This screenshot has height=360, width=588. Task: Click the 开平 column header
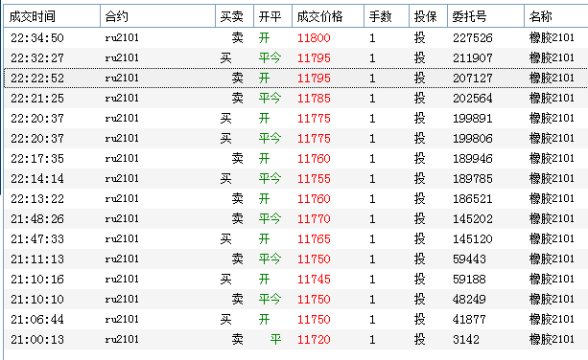(273, 16)
